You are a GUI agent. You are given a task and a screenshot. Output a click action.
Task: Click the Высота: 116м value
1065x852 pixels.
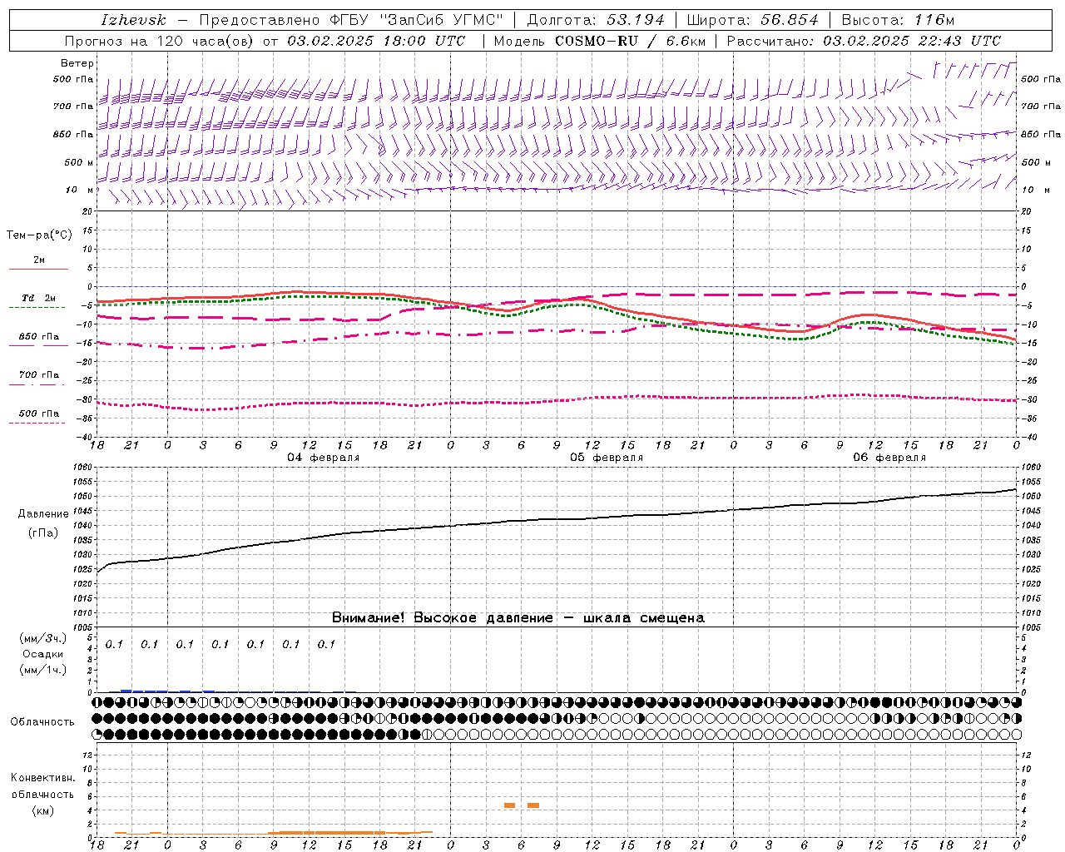point(898,20)
